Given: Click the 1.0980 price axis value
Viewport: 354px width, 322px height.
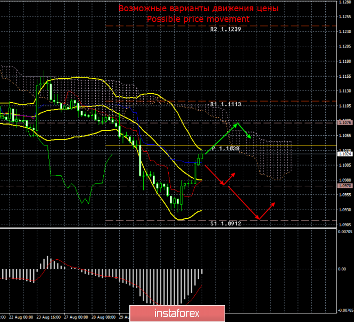Looking at the screenshot, I should click(x=345, y=180).
